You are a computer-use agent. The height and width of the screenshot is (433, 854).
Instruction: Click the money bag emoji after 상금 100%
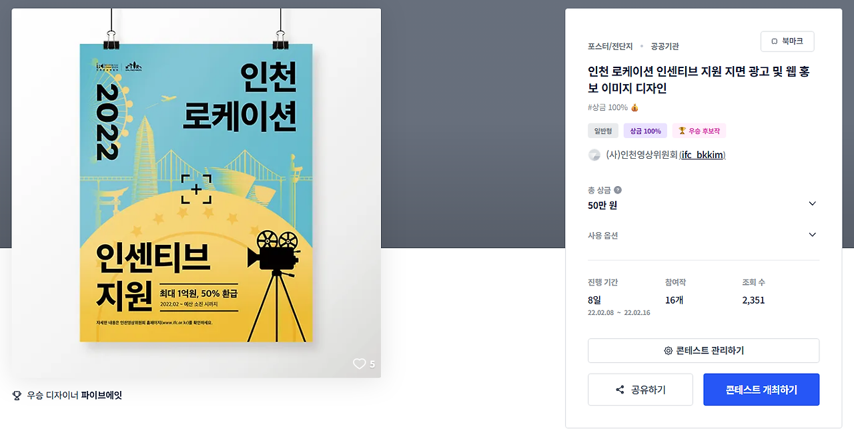(x=634, y=107)
